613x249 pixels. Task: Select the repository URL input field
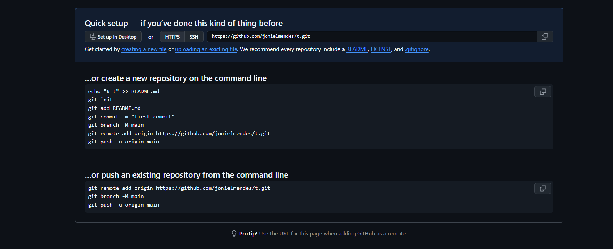click(x=371, y=36)
